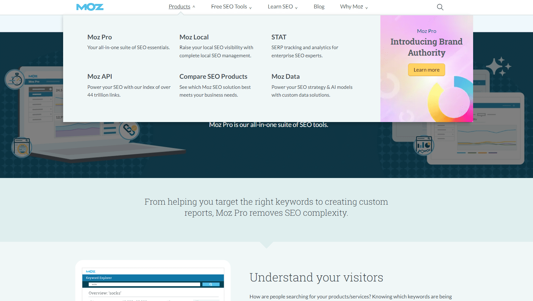533x301 pixels.
Task: Collapse the Products menu
Action: pyautogui.click(x=182, y=7)
